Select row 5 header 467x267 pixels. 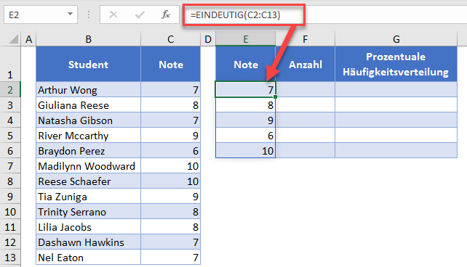pos(10,136)
